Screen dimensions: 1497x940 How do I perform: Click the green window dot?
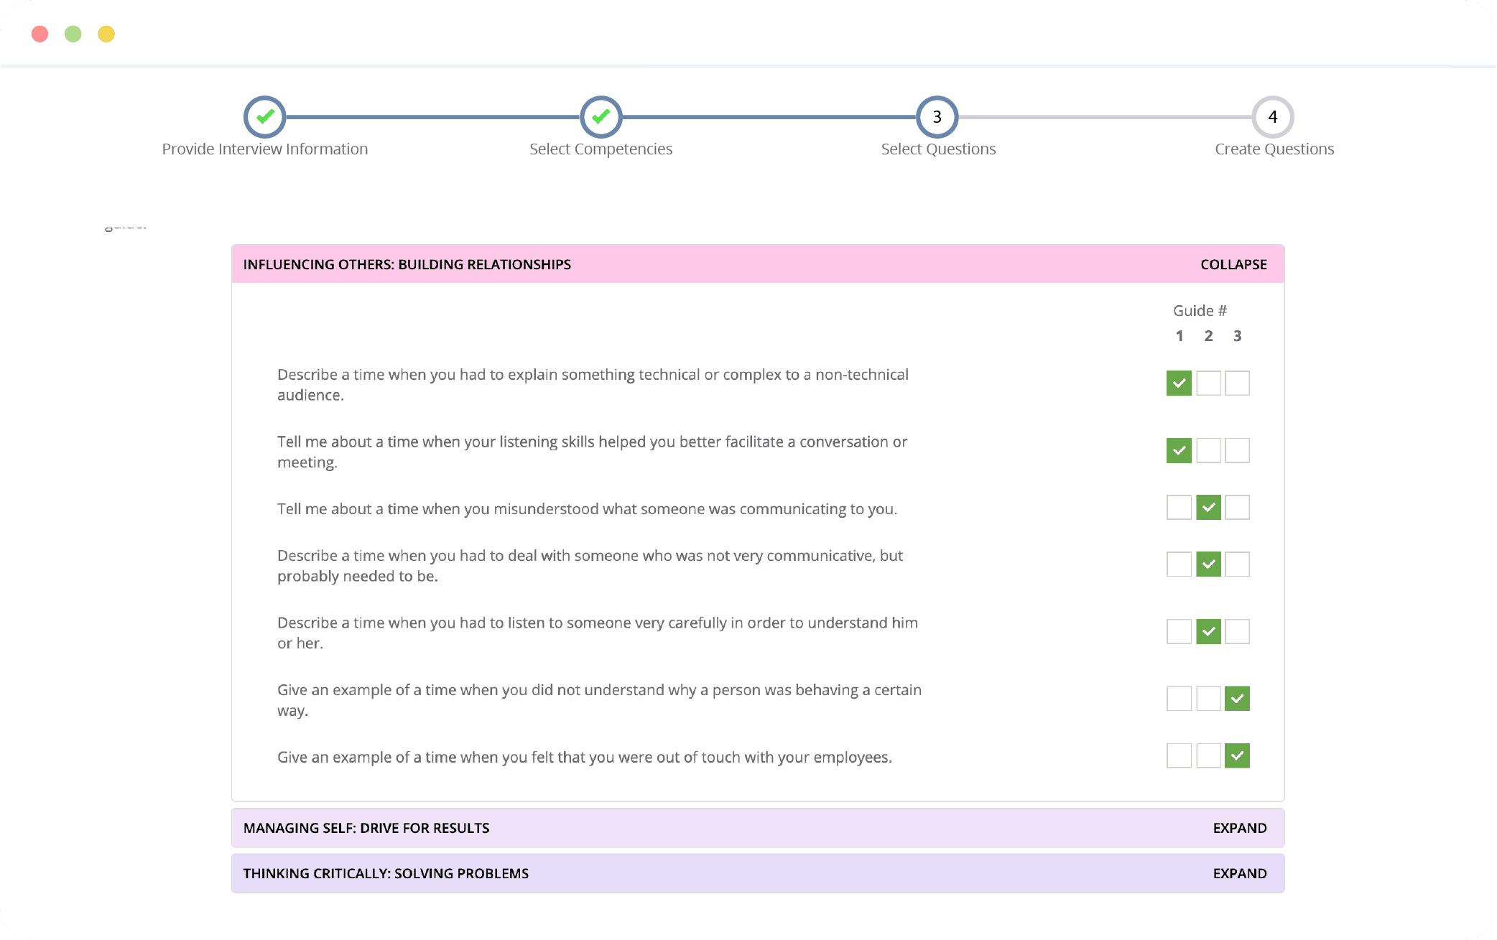[x=73, y=34]
